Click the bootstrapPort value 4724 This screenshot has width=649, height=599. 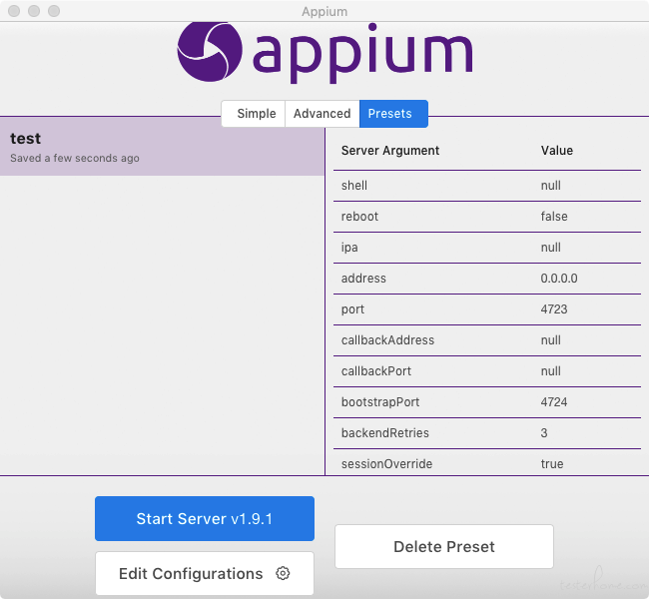(x=554, y=402)
